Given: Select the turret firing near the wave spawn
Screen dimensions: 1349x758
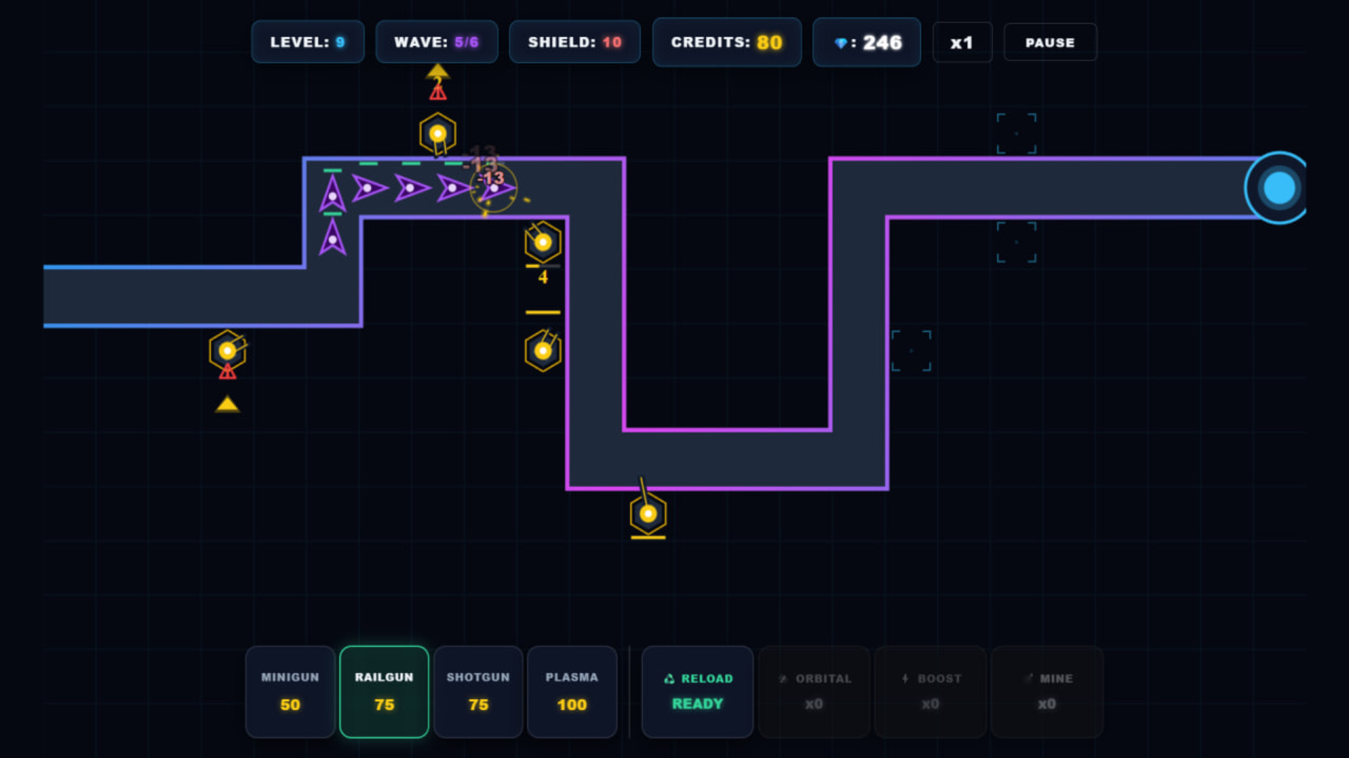Looking at the screenshot, I should coord(438,132).
